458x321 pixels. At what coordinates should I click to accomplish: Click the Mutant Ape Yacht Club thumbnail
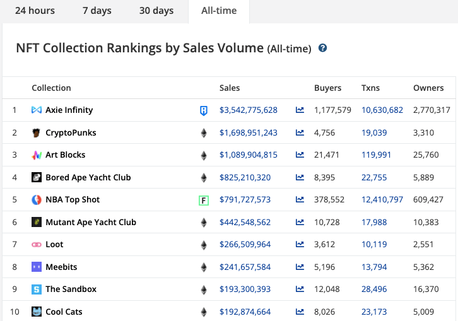coord(37,222)
